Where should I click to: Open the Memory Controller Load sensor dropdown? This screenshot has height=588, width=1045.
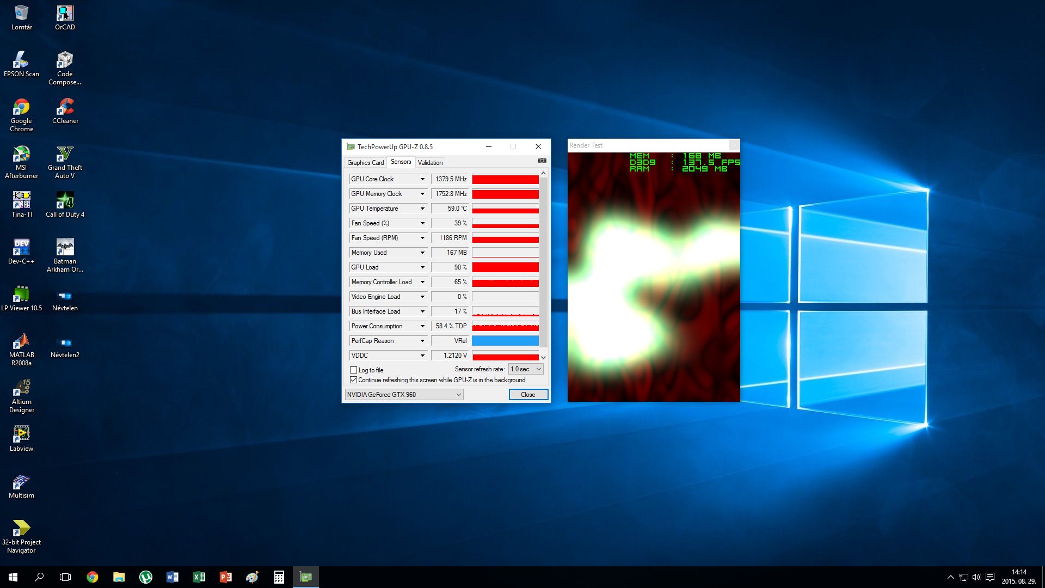(x=422, y=282)
